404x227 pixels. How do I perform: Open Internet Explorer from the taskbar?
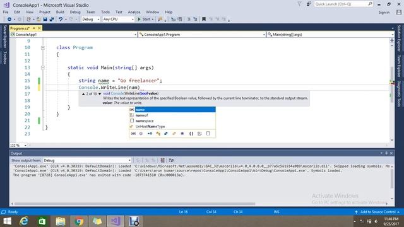[x=24, y=221]
